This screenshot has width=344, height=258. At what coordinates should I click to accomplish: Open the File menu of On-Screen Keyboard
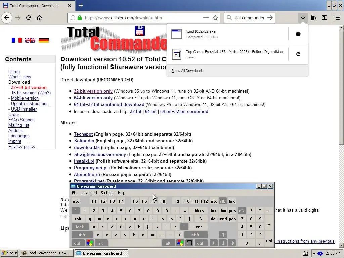coord(75,193)
